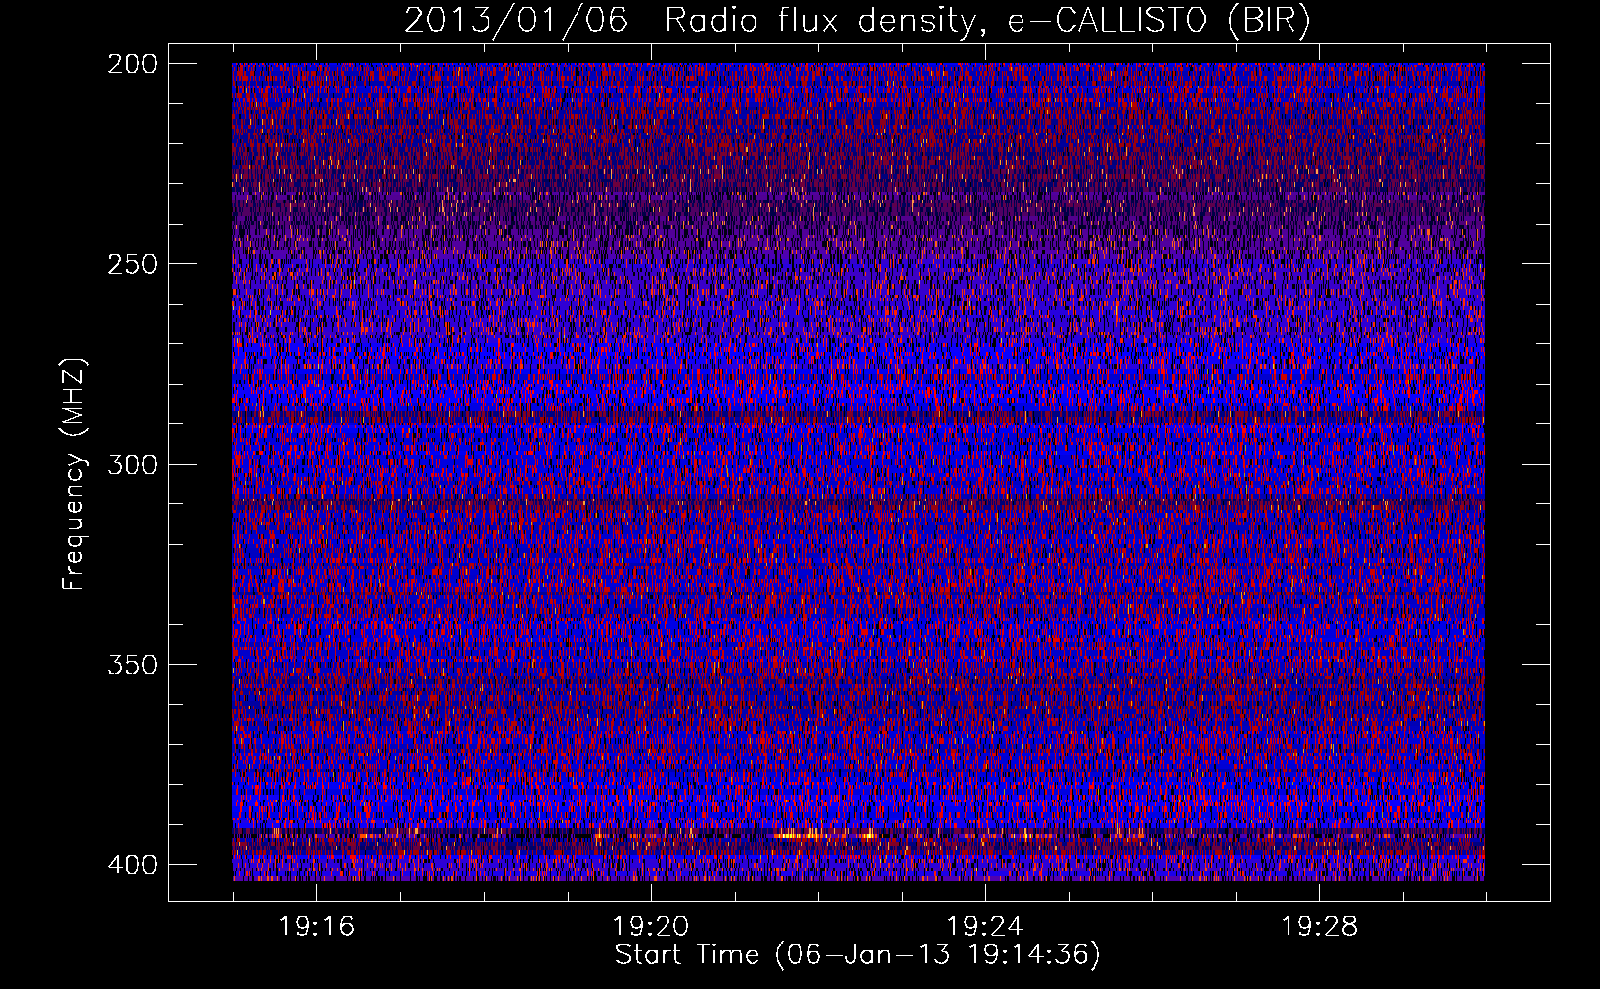Viewport: 1600px width, 989px height.
Task: Click the 19:16 time tick label
Action: [316, 927]
